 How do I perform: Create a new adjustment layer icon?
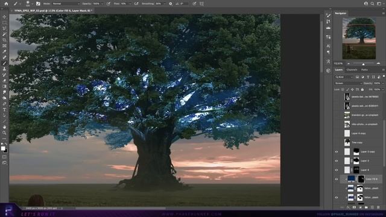pos(360,207)
